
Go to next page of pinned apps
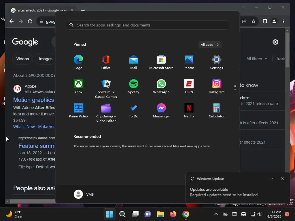[x=235, y=89]
